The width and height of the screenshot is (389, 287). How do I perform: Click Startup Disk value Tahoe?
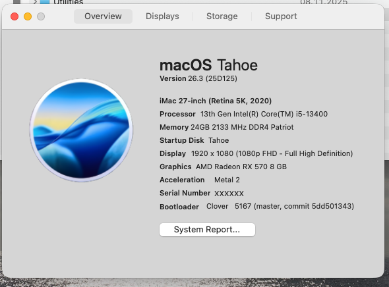point(218,140)
